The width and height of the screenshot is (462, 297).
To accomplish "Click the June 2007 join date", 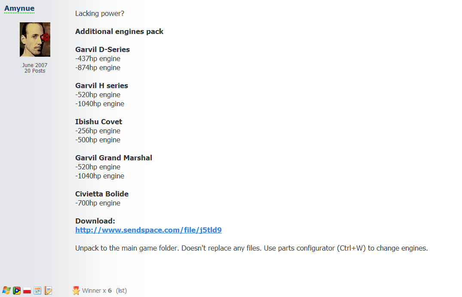I will click(x=35, y=65).
